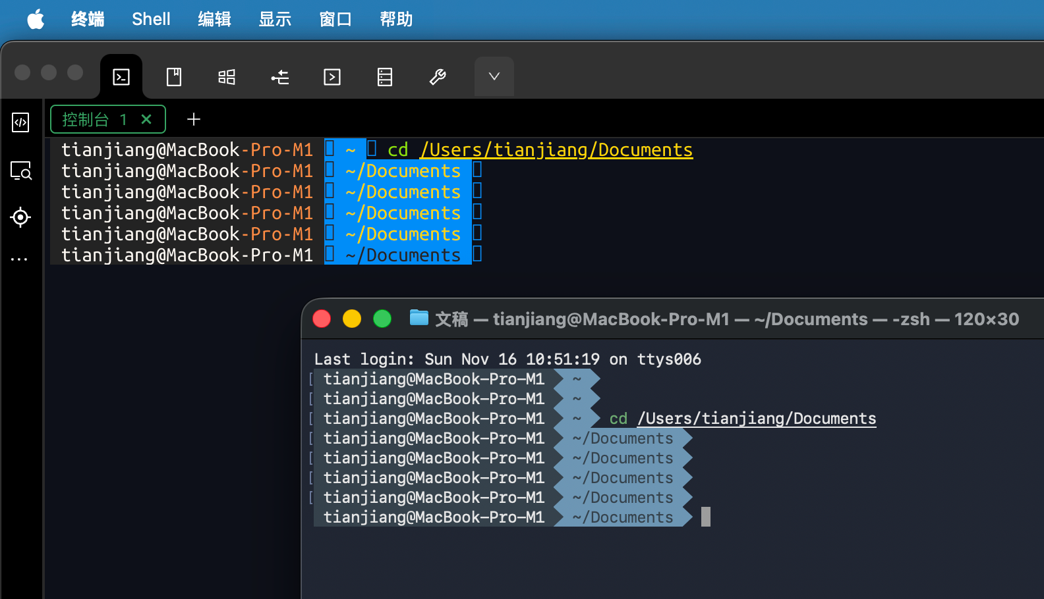Switch to the 控制台 1 tab
The width and height of the screenshot is (1044, 599).
coord(92,119)
